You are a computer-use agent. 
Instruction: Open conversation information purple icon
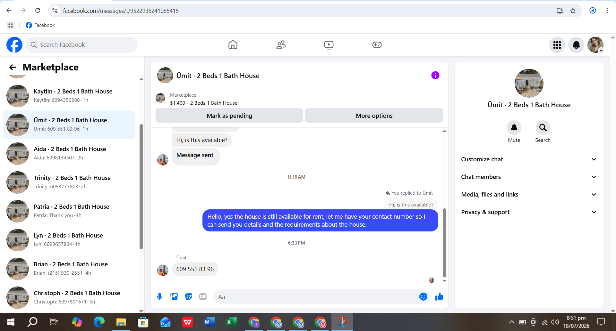435,75
